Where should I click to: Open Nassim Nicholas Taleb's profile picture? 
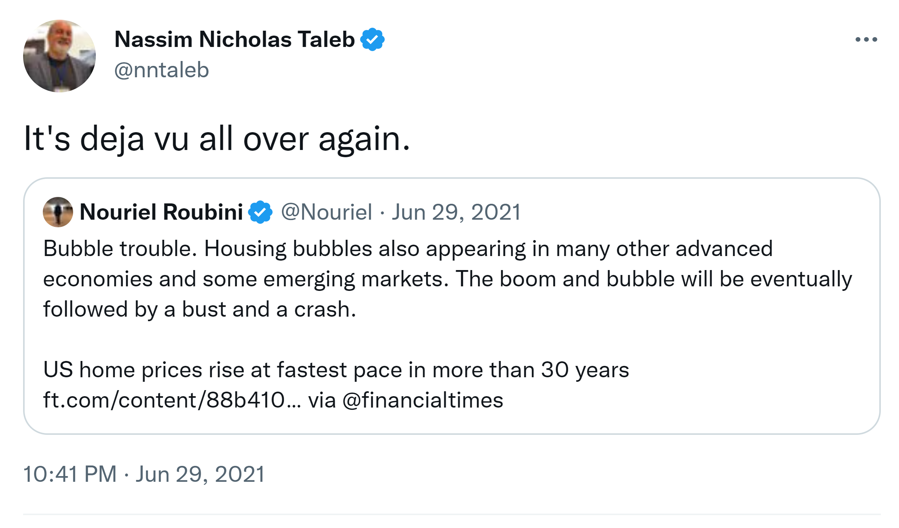coord(59,56)
